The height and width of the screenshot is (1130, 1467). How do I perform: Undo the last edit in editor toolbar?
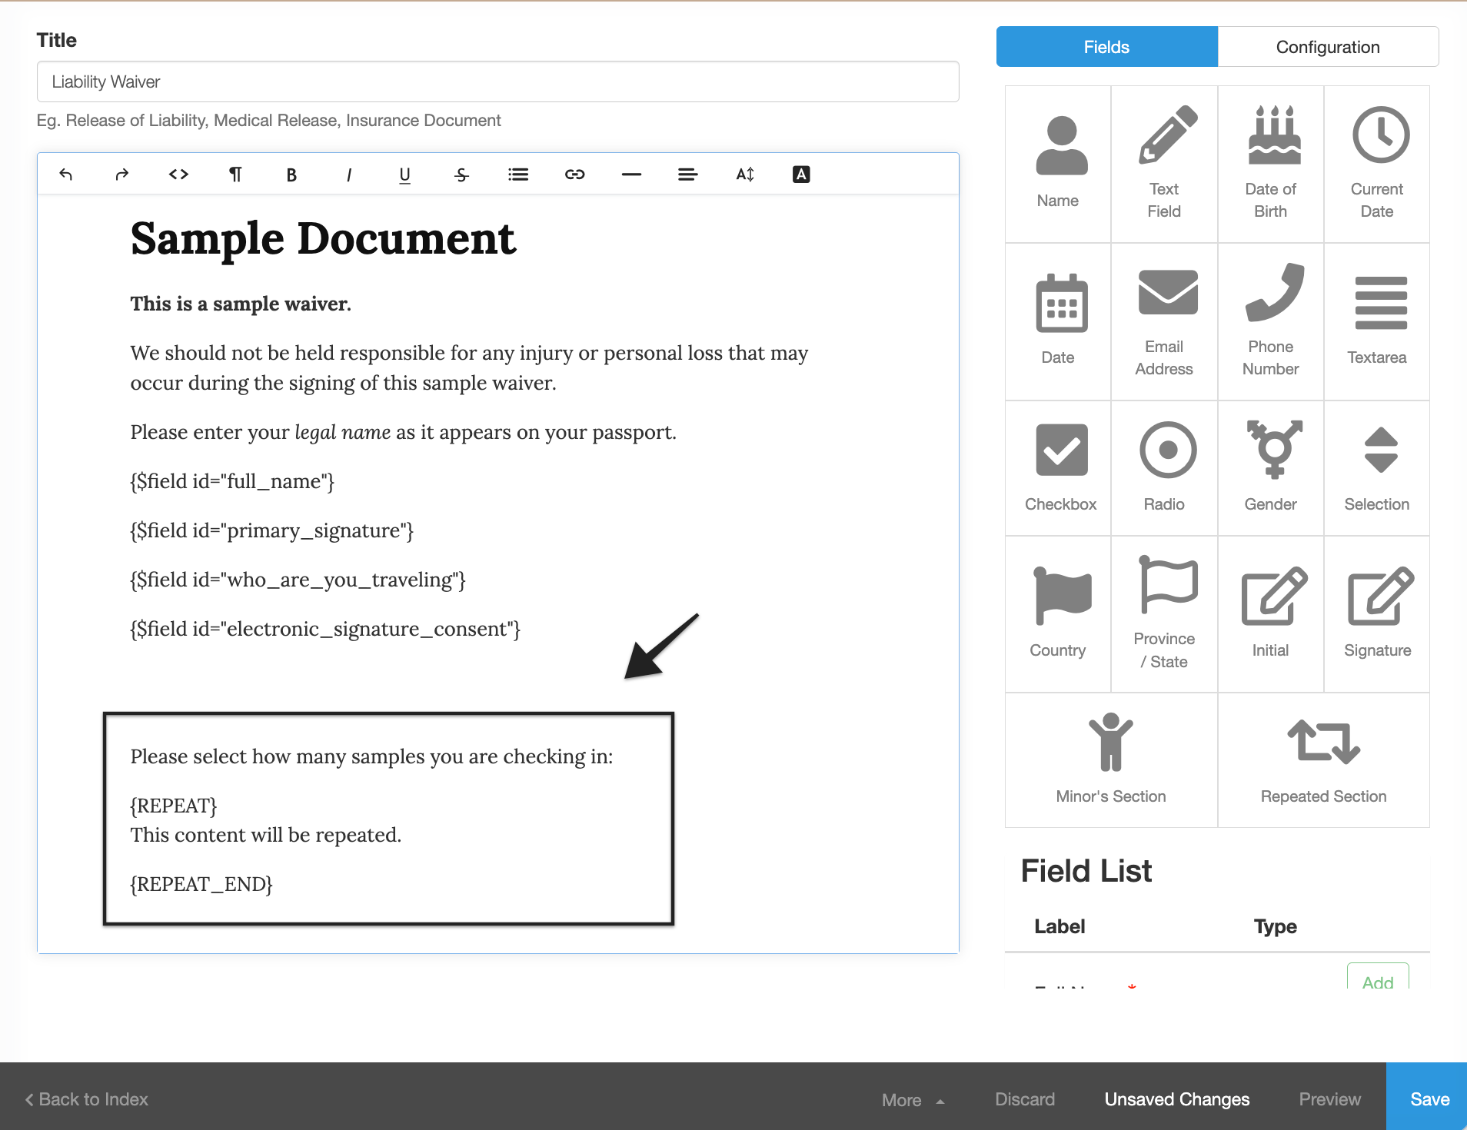click(65, 174)
